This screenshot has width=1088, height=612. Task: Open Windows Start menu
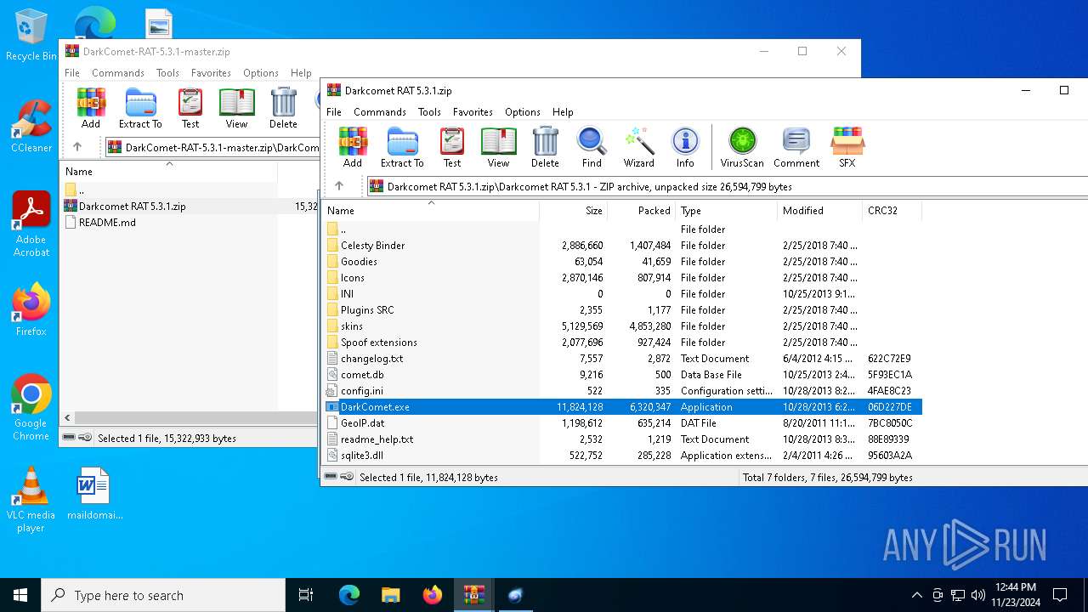[x=20, y=595]
